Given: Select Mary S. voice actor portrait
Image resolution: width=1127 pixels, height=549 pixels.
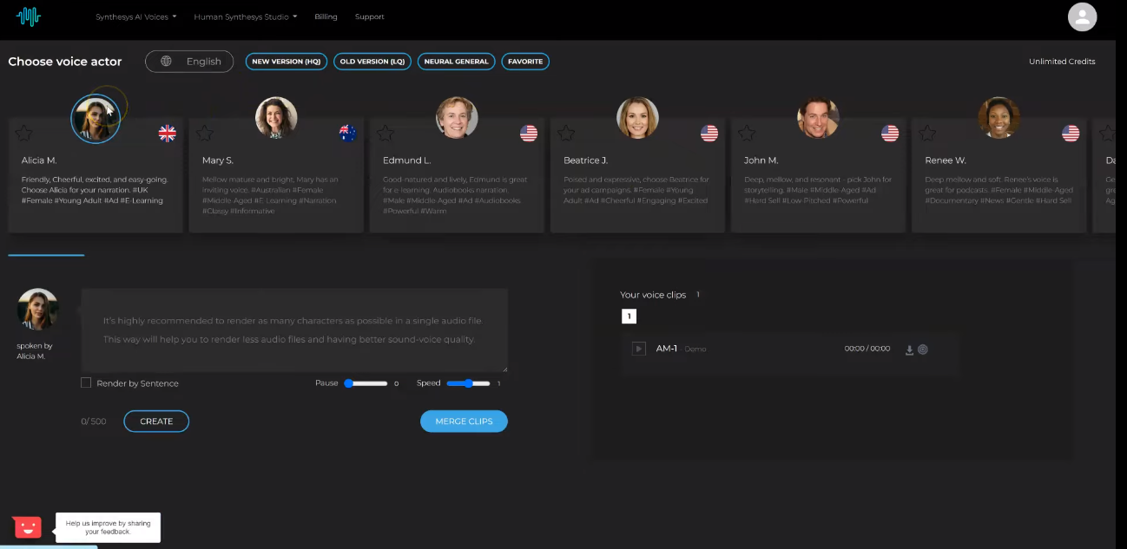Looking at the screenshot, I should pos(276,117).
